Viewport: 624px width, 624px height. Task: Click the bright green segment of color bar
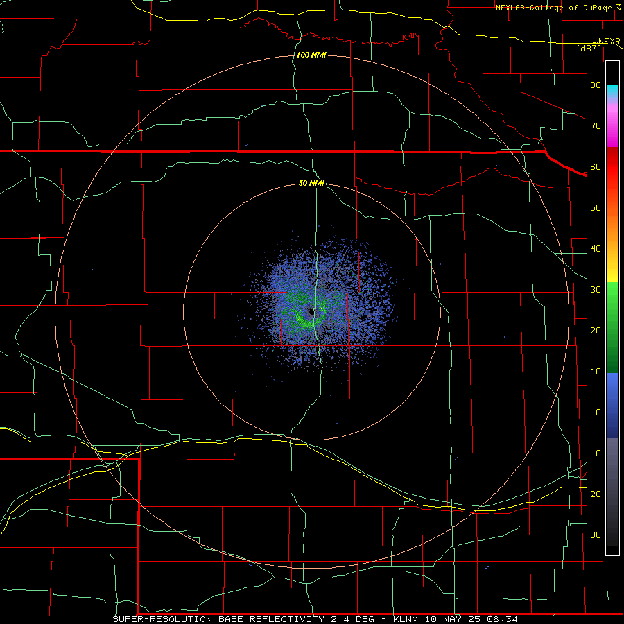tap(612, 294)
